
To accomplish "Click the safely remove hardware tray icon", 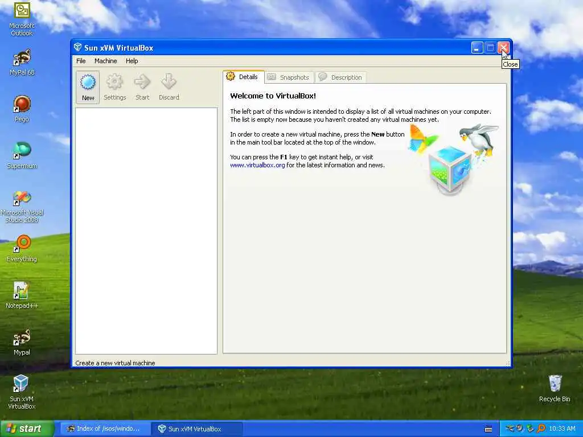I will (x=531, y=429).
